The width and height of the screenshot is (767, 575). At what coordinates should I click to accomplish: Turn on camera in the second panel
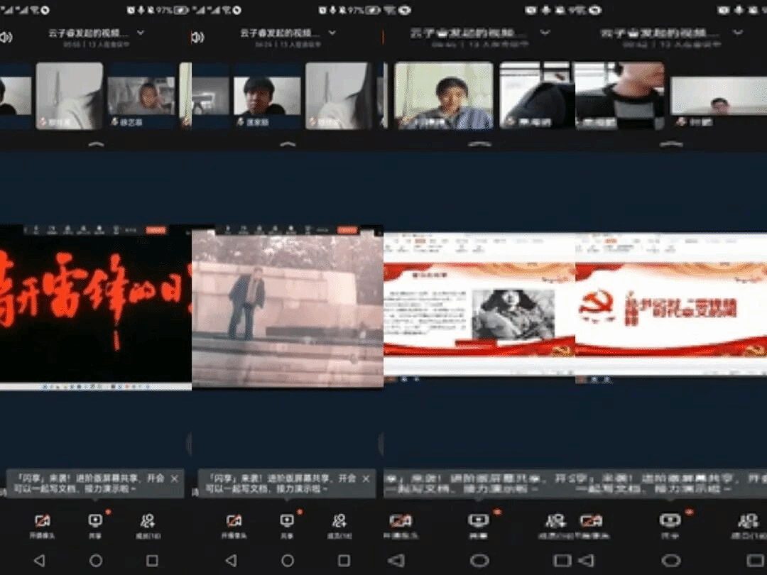tap(234, 522)
